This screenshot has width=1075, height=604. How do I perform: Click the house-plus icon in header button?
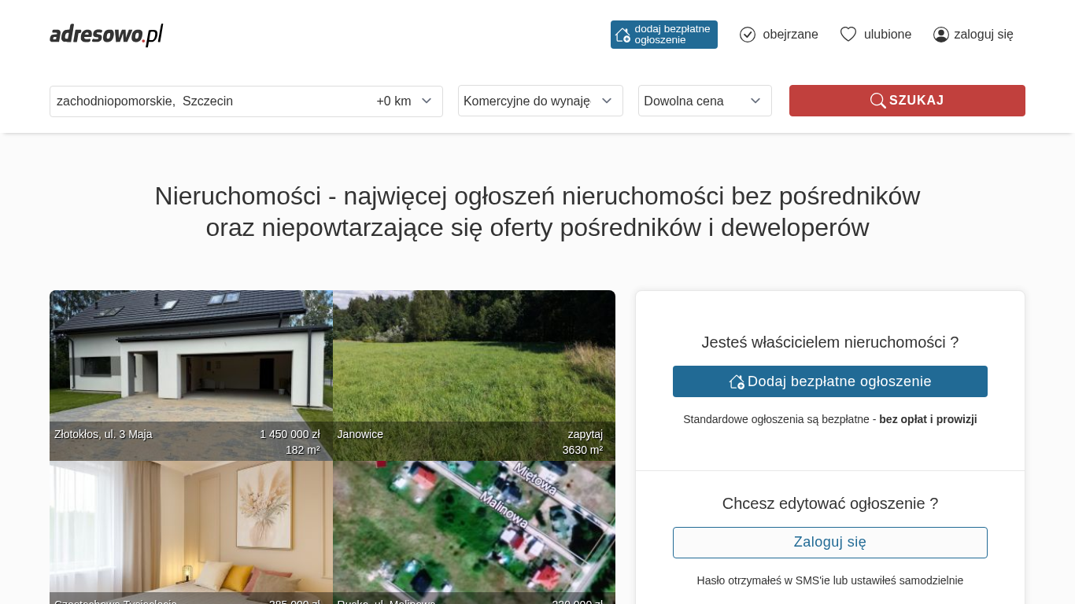tap(622, 35)
